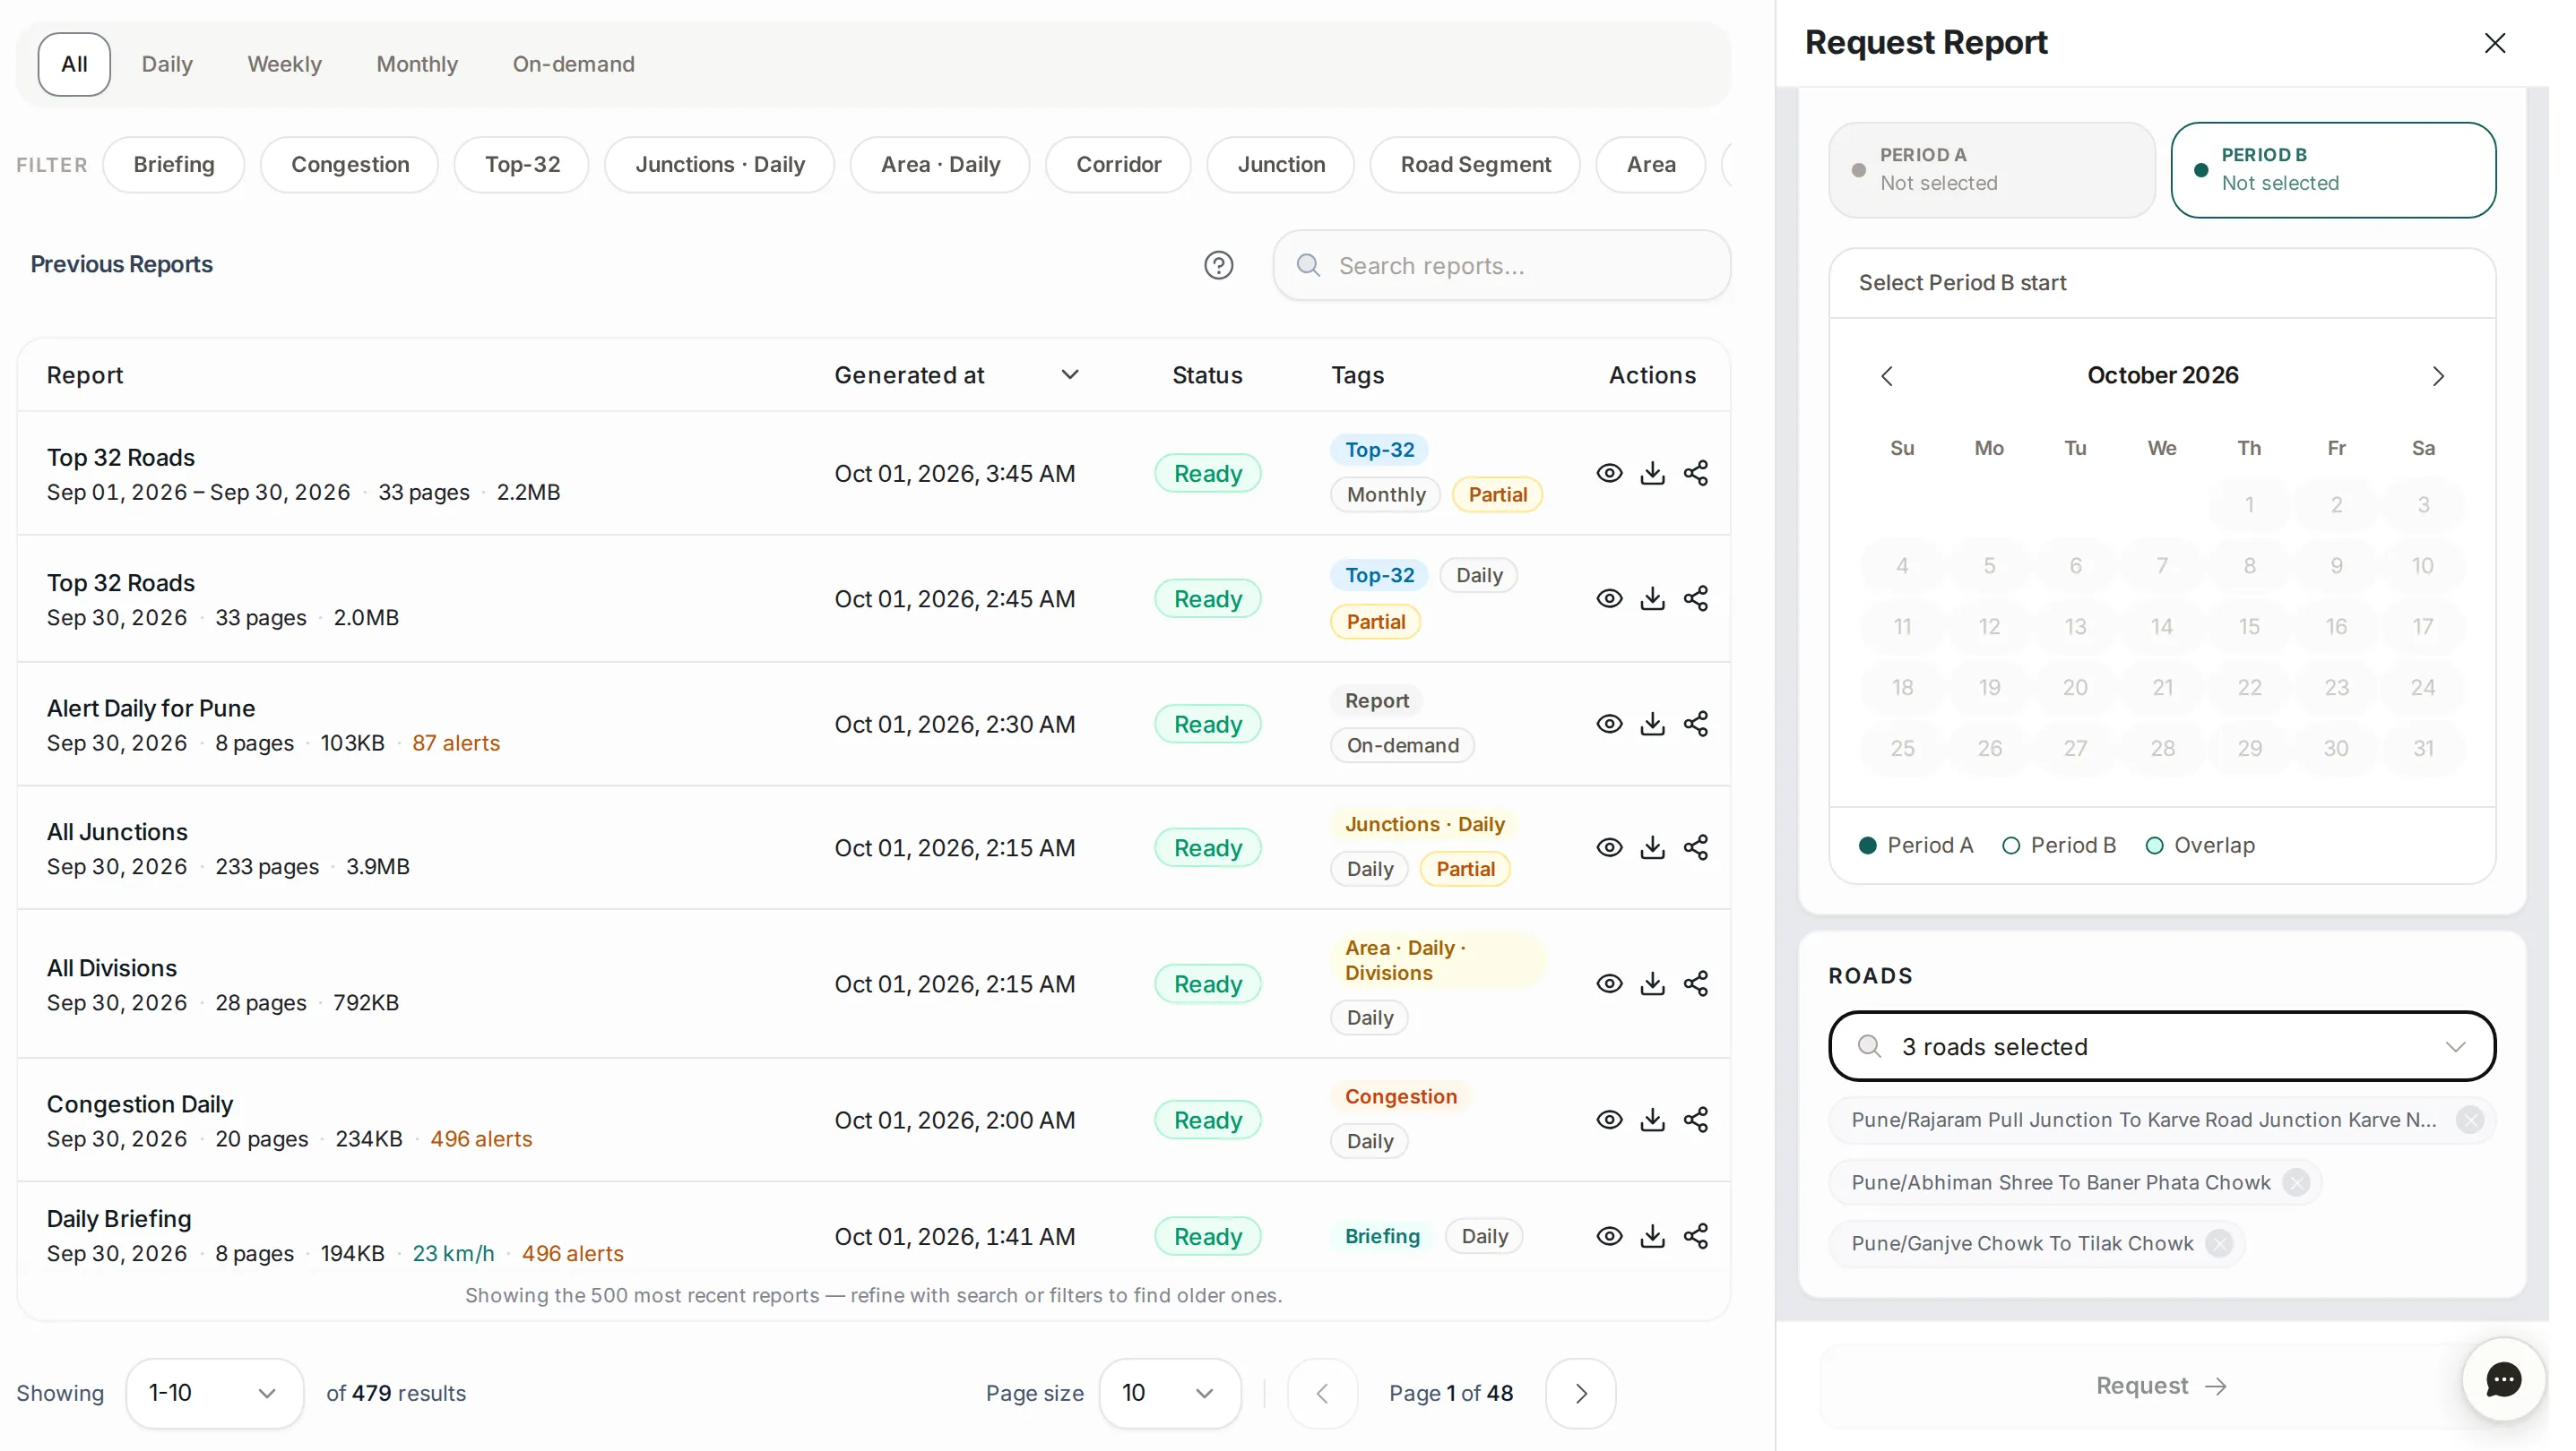This screenshot has width=2576, height=1451.
Task: Close the Request Report panel
Action: click(x=2494, y=43)
